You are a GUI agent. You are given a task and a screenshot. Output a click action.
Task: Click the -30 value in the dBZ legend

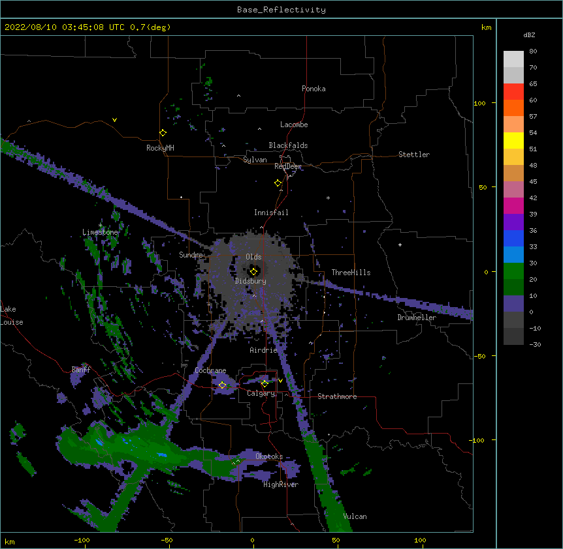click(x=535, y=344)
